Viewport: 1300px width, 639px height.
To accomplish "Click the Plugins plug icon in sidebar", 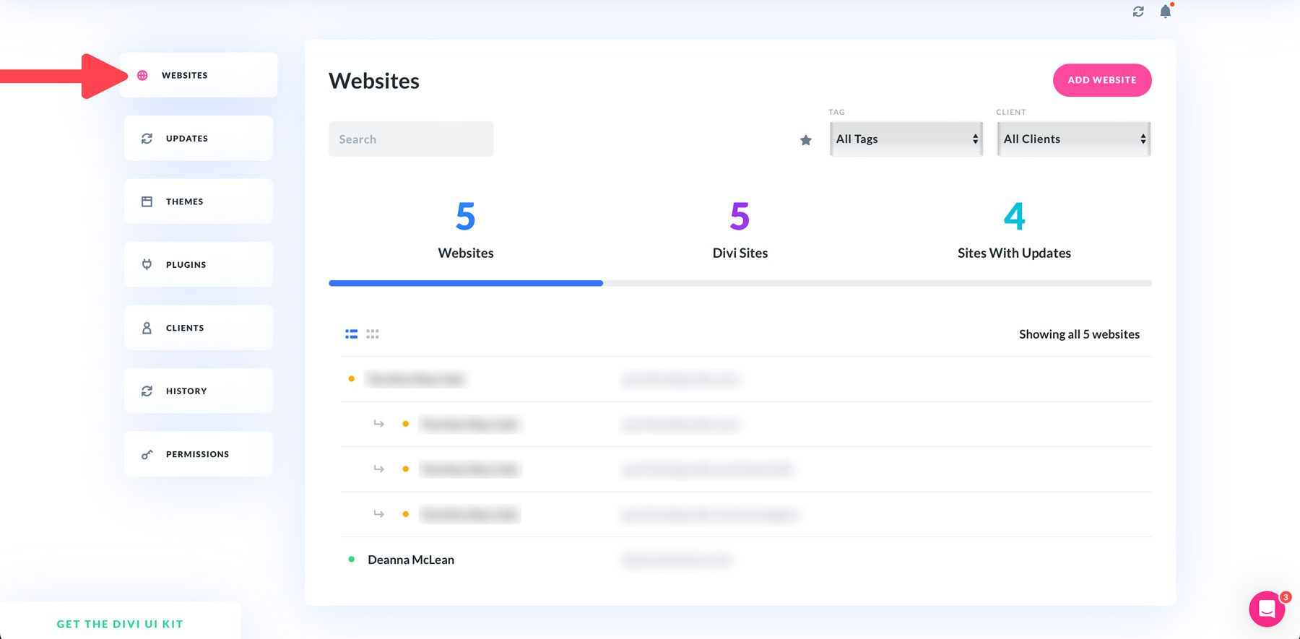I will click(x=147, y=264).
